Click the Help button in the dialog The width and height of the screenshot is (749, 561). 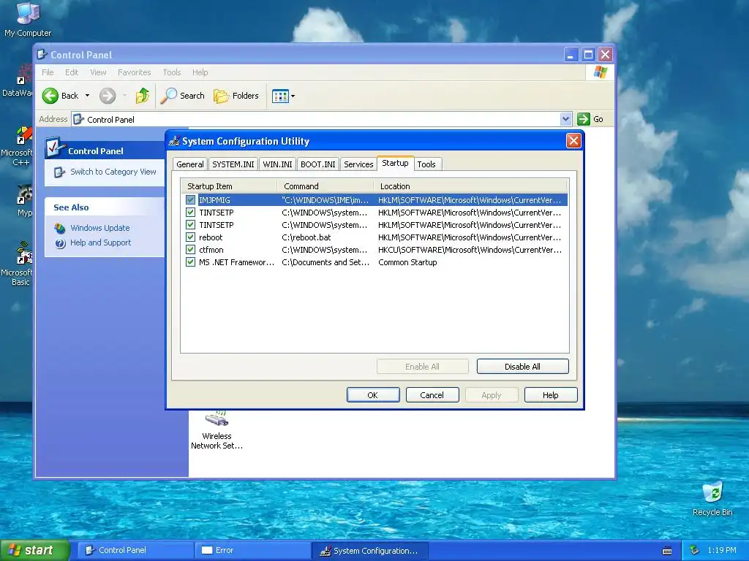[x=551, y=395]
